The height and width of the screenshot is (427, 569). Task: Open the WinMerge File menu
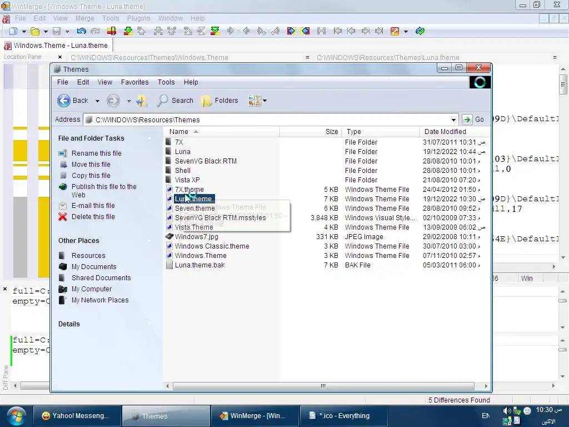pos(21,18)
